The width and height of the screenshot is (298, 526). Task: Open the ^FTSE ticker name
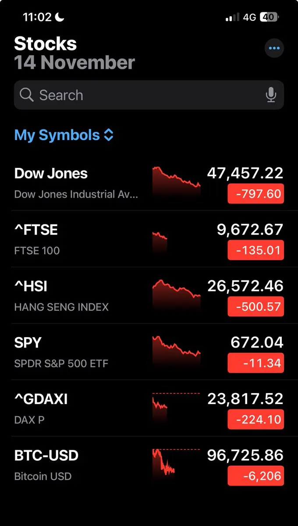point(36,230)
